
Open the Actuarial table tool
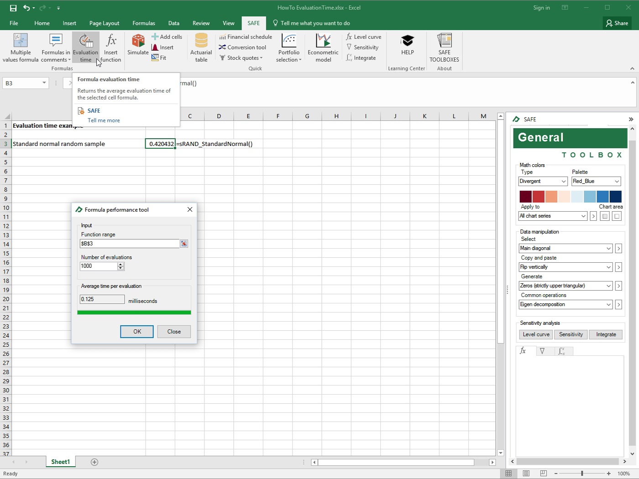(201, 48)
